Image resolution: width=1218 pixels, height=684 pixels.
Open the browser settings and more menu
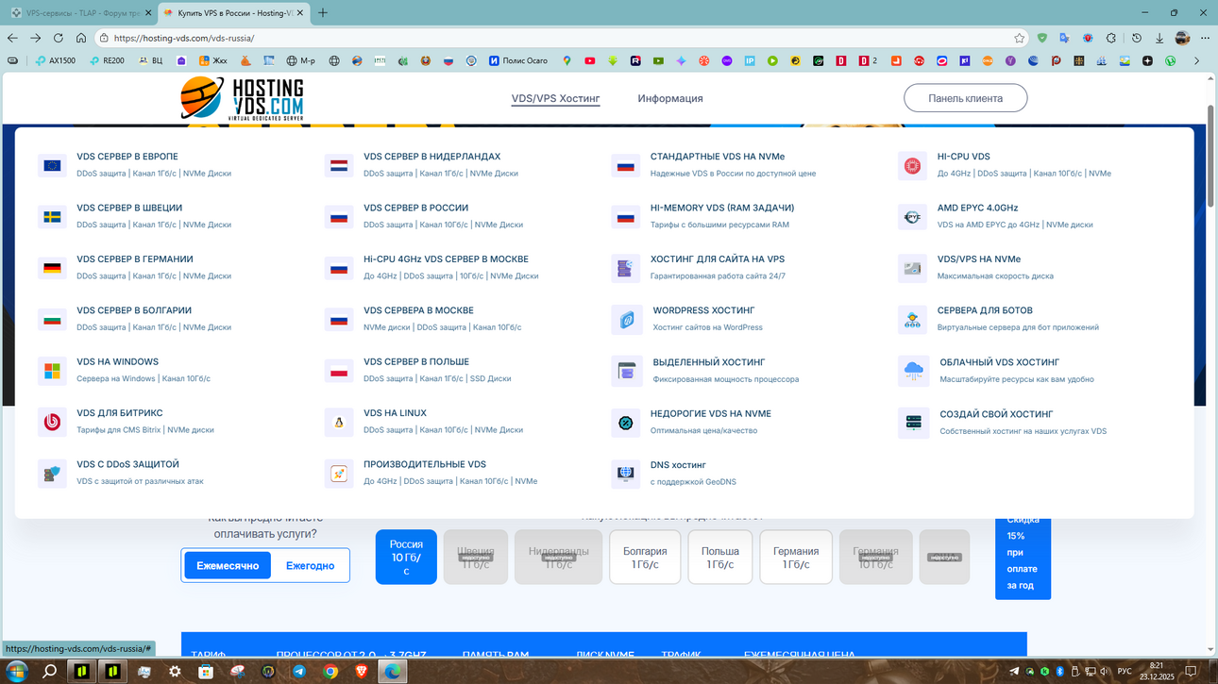1206,38
